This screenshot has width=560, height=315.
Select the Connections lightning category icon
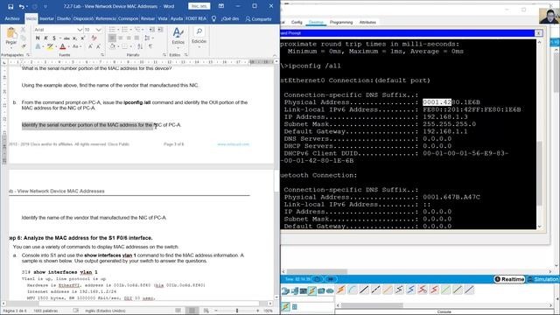pos(312,290)
